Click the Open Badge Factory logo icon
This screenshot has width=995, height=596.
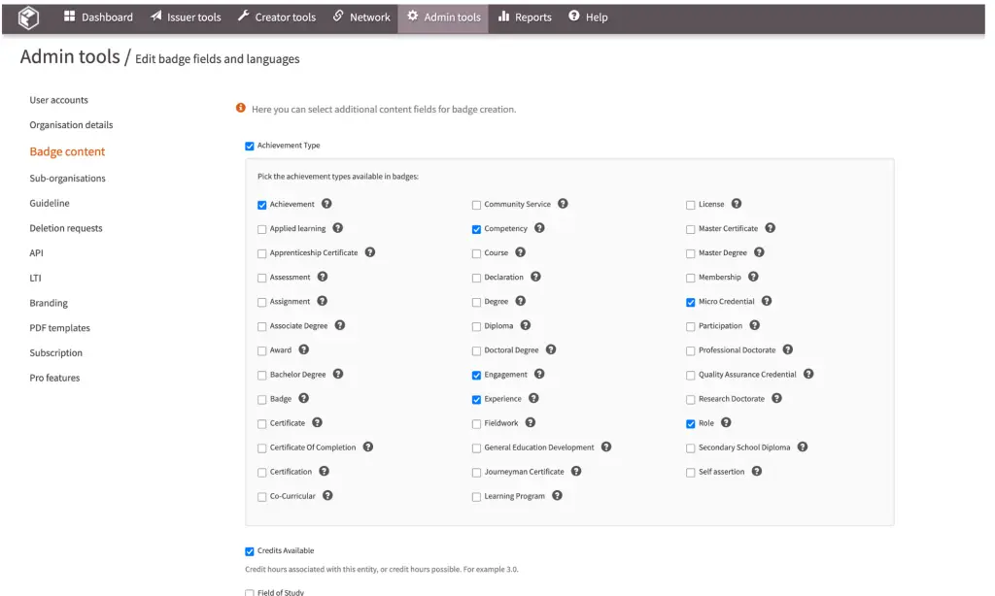coord(29,17)
